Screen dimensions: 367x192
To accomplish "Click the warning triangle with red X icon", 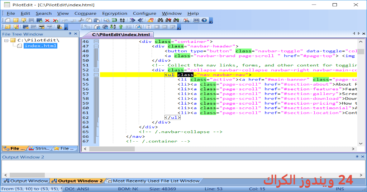I will [x=151, y=20].
